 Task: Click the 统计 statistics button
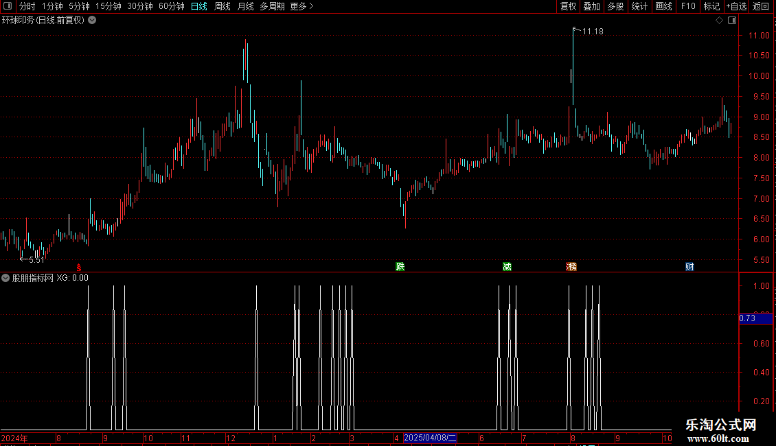(639, 6)
